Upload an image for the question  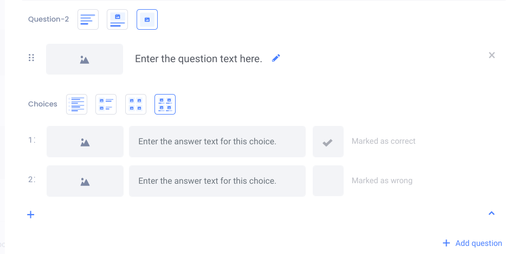coord(85,59)
